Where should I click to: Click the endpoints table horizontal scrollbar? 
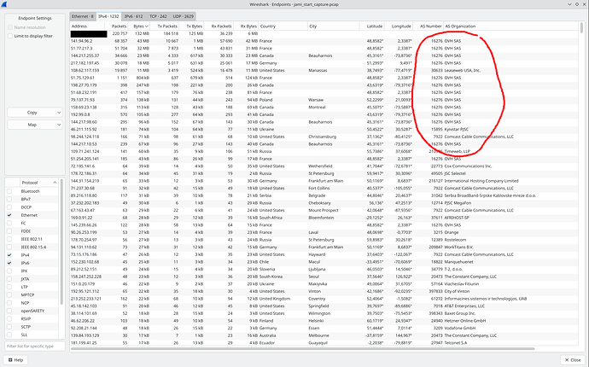[302, 348]
